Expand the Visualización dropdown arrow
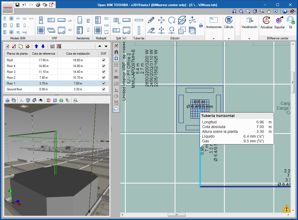298x220 pixels. pos(249,39)
